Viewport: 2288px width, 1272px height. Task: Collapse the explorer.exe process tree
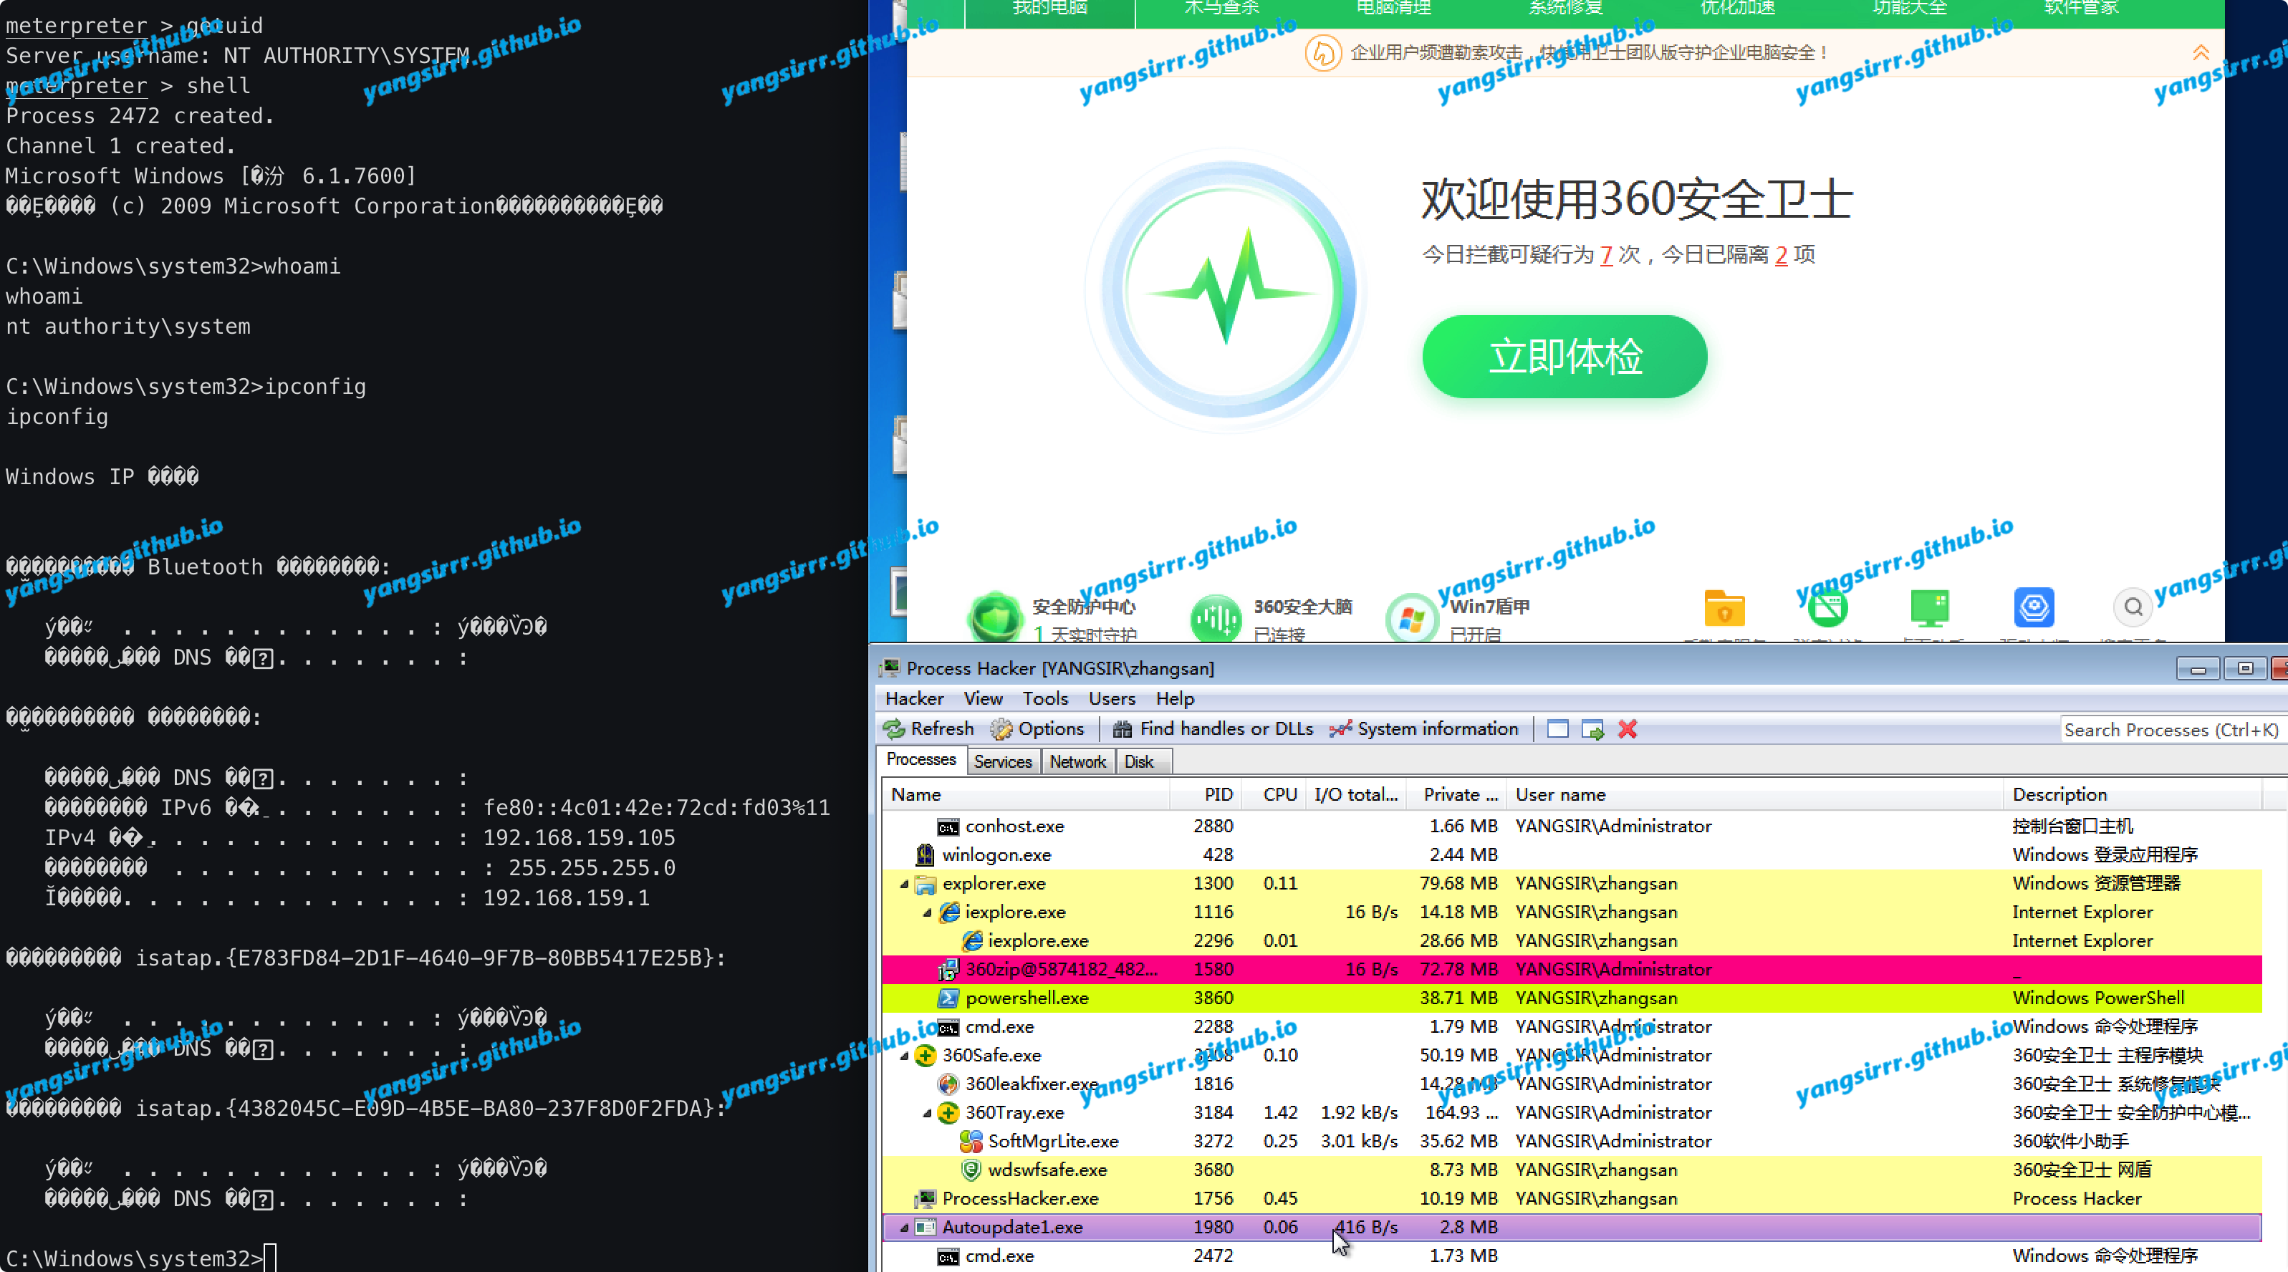(x=904, y=884)
